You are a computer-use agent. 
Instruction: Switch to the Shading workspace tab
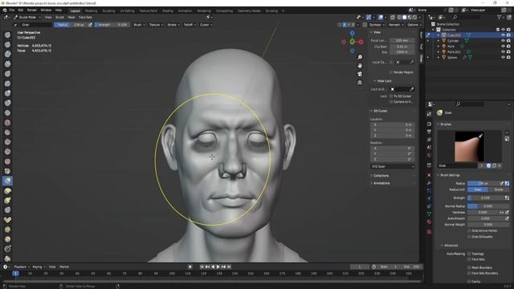[x=168, y=10]
